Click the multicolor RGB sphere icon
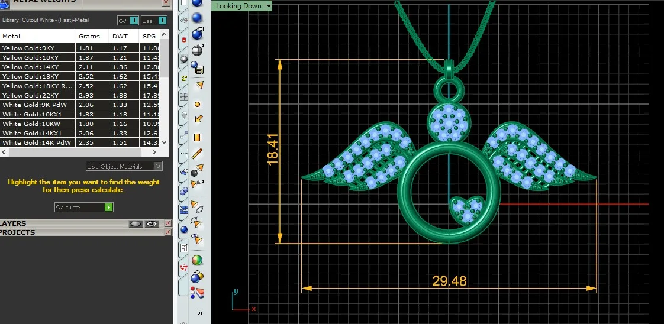Viewport: 664px width, 324px height. click(197, 261)
